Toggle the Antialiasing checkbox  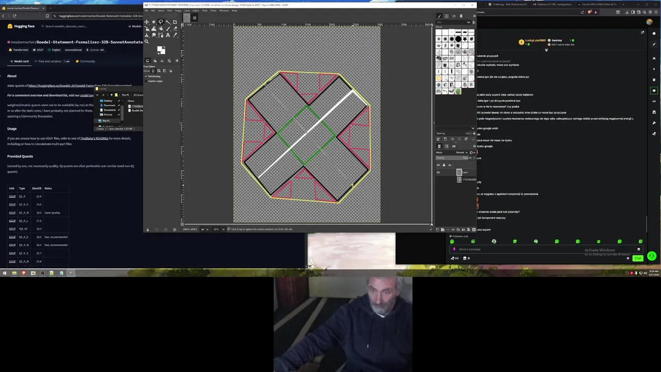tap(146, 76)
